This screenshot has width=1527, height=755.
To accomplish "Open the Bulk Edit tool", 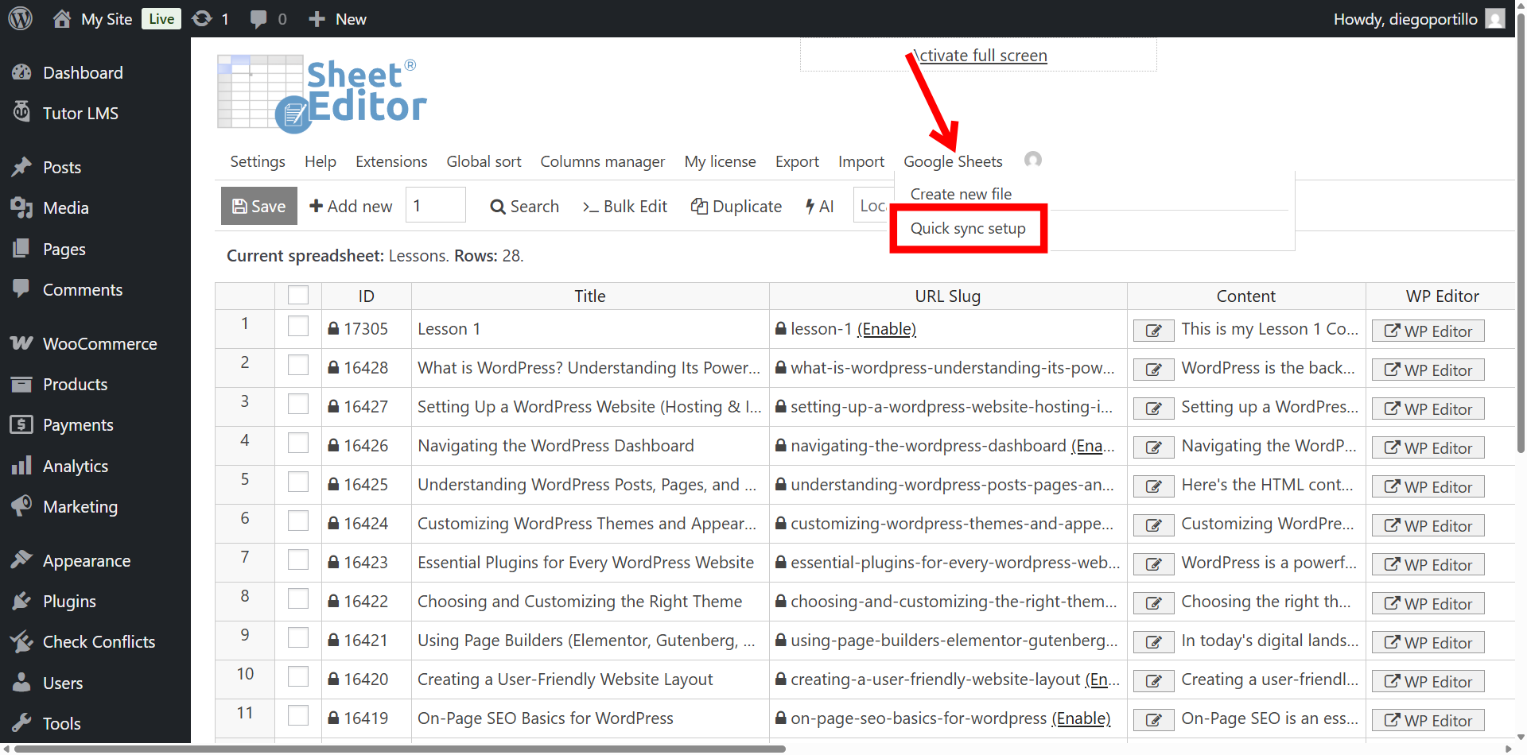I will click(625, 206).
